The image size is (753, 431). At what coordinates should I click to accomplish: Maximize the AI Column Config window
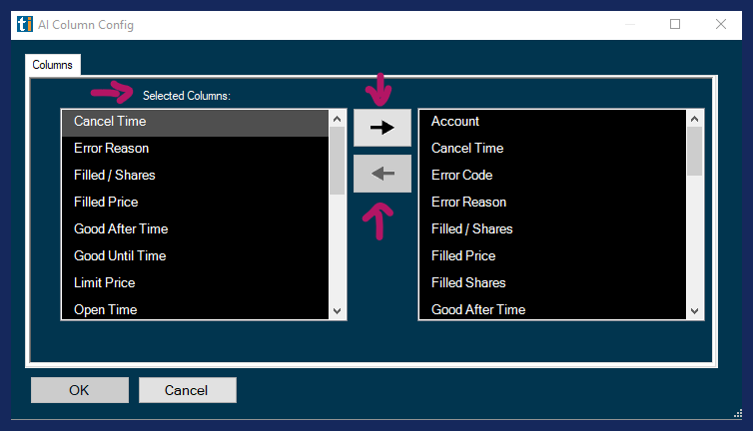(675, 24)
